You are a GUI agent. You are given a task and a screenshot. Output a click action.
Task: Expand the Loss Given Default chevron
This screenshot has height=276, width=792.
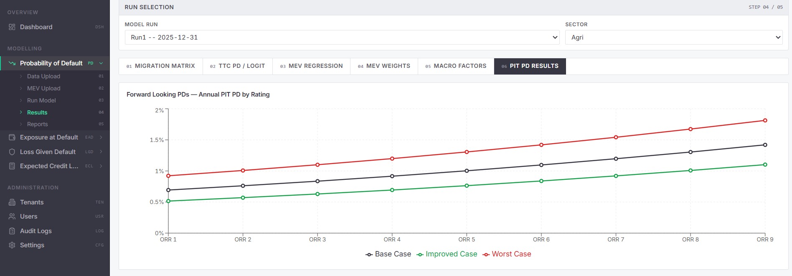(x=101, y=152)
